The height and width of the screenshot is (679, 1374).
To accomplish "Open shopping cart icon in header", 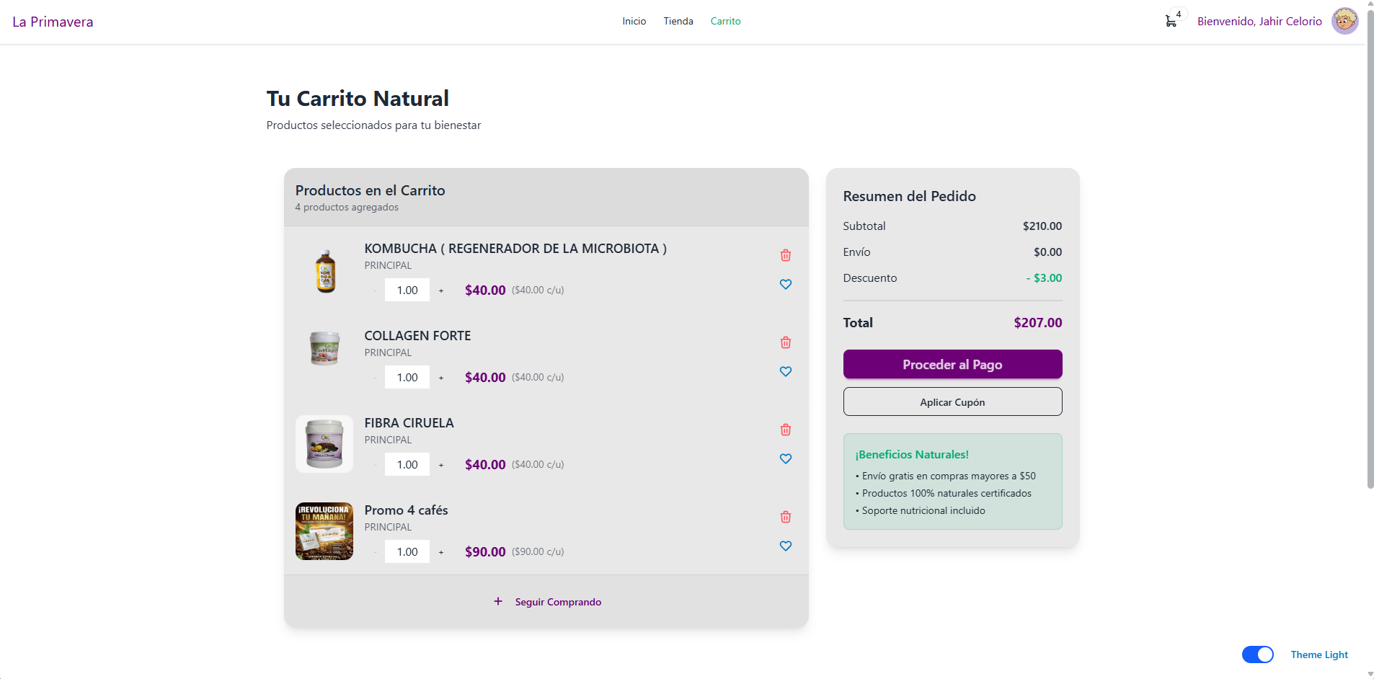I will coord(1171,22).
